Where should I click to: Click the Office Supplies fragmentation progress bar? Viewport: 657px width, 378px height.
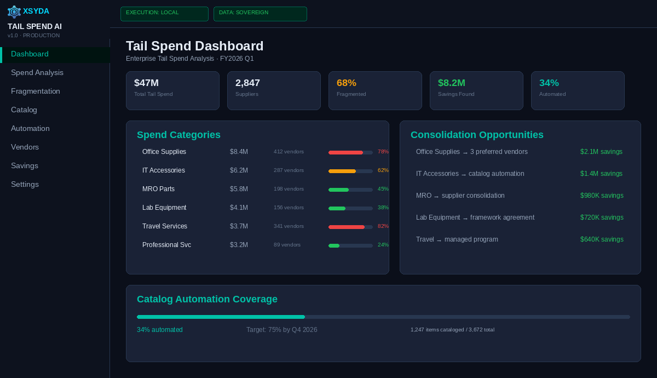coord(350,152)
